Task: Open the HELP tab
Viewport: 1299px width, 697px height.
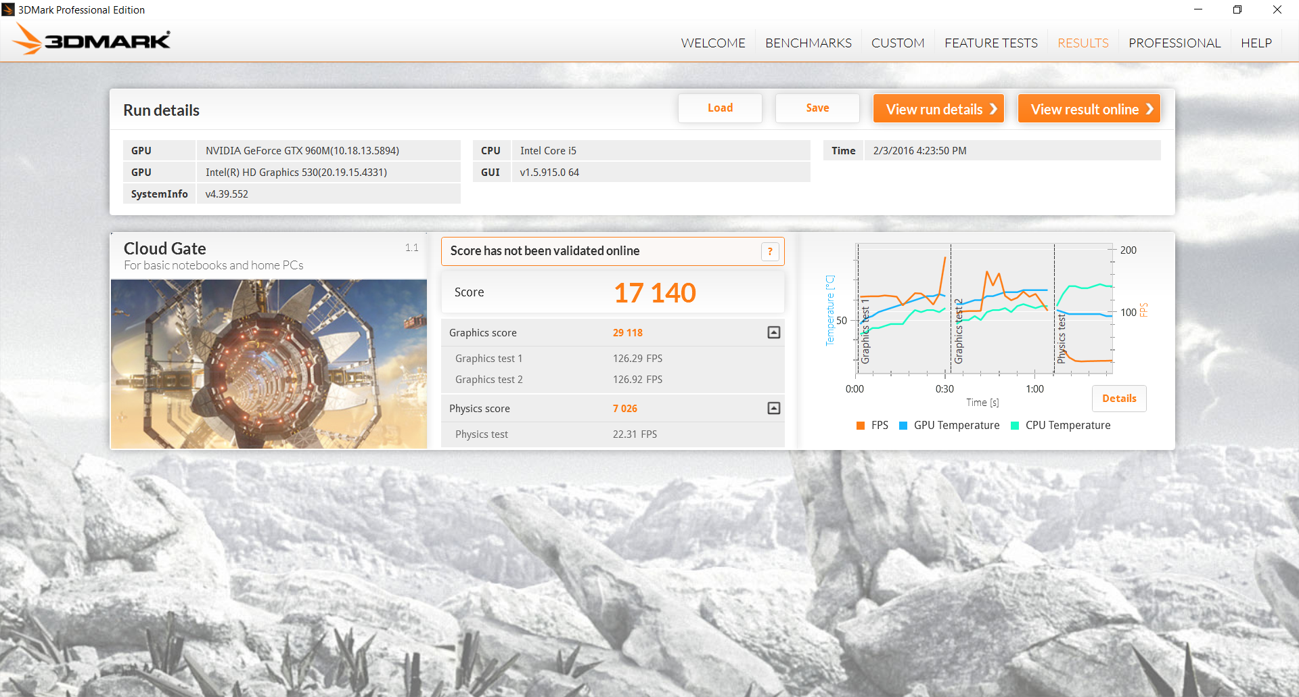Action: pyautogui.click(x=1256, y=43)
